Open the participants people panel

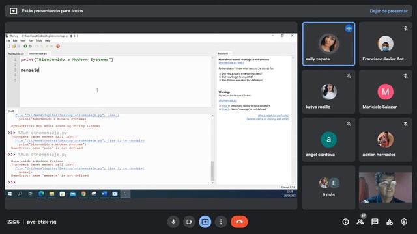click(360, 222)
